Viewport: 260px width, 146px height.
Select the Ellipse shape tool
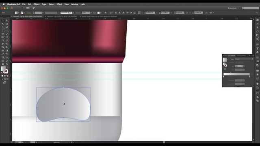3,34
